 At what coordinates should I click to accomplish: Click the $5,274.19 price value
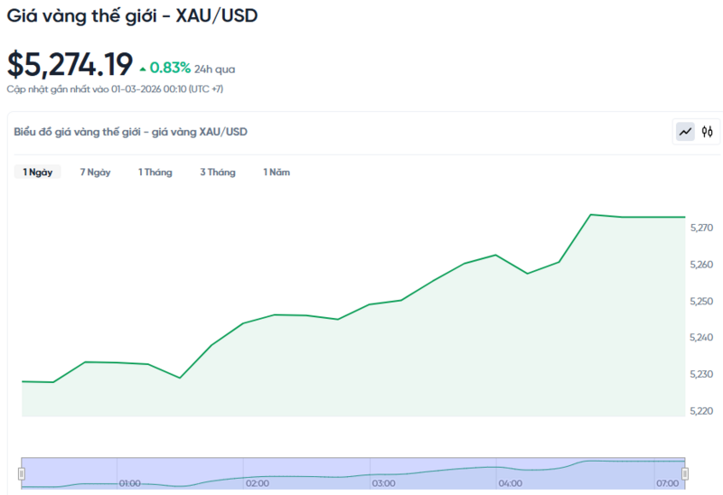[x=70, y=65]
